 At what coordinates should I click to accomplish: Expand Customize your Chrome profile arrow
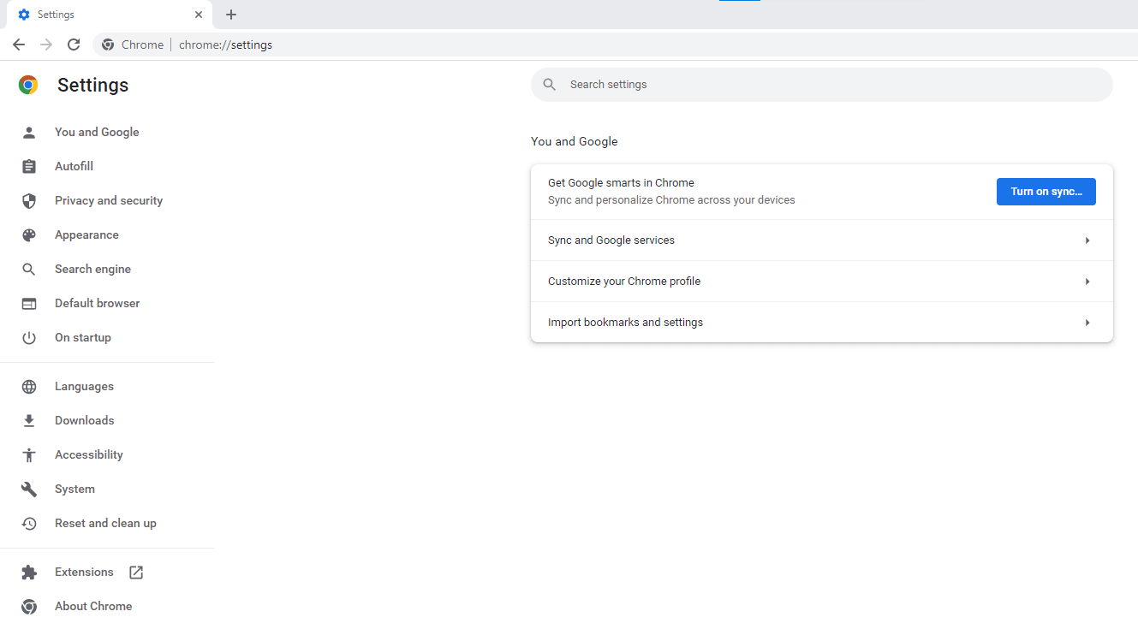click(x=1087, y=282)
